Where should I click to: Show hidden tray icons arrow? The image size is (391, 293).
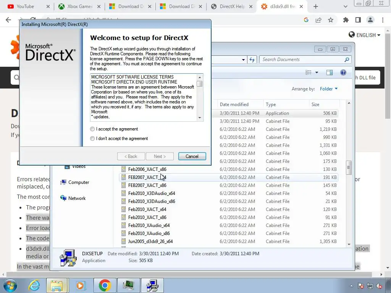pyautogui.click(x=351, y=286)
